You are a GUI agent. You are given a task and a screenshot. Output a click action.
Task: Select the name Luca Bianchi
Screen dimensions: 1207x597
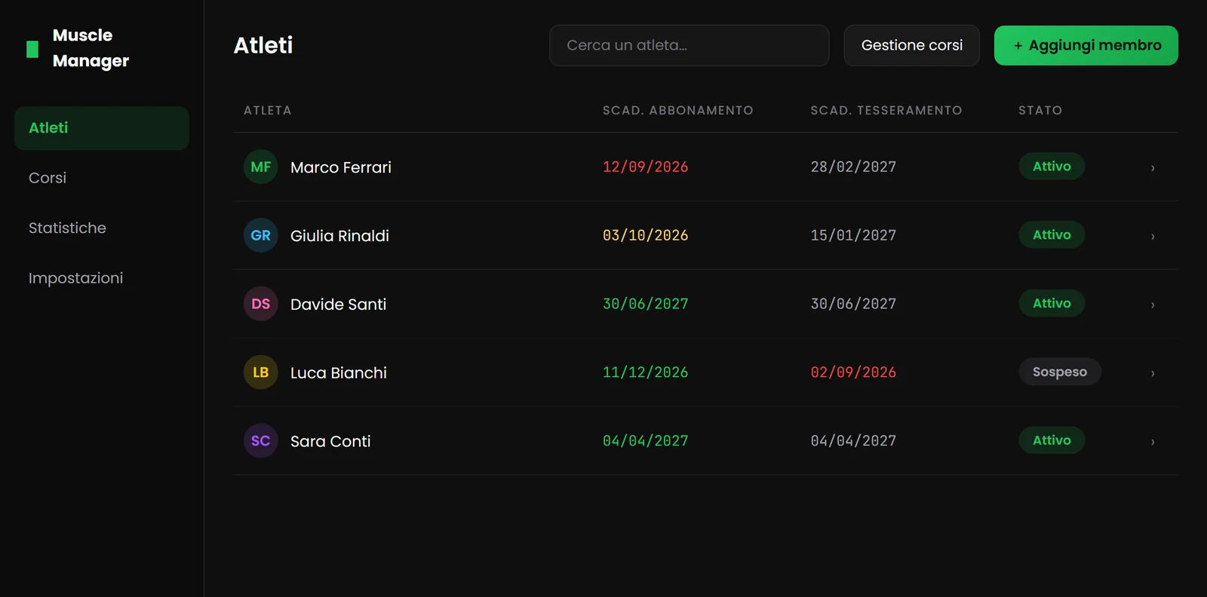pos(339,373)
